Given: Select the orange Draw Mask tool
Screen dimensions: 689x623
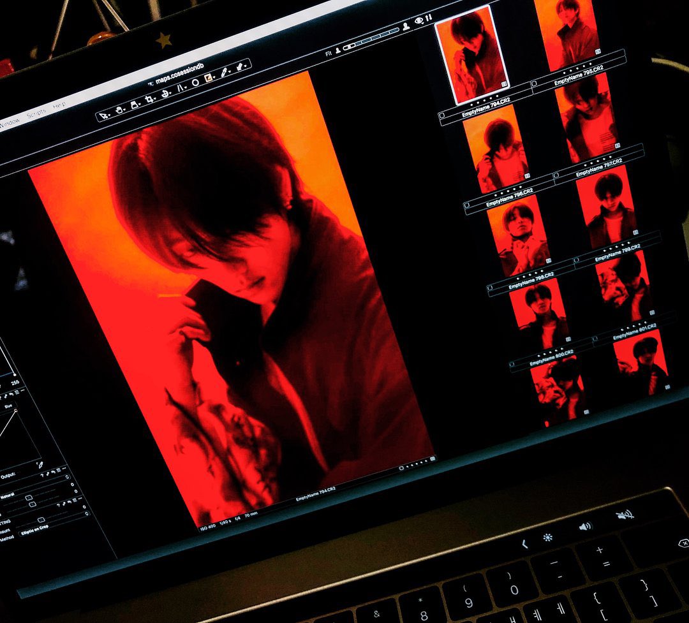Looking at the screenshot, I should click(208, 78).
